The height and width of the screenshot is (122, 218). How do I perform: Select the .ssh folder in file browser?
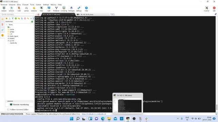(x=10, y=34)
